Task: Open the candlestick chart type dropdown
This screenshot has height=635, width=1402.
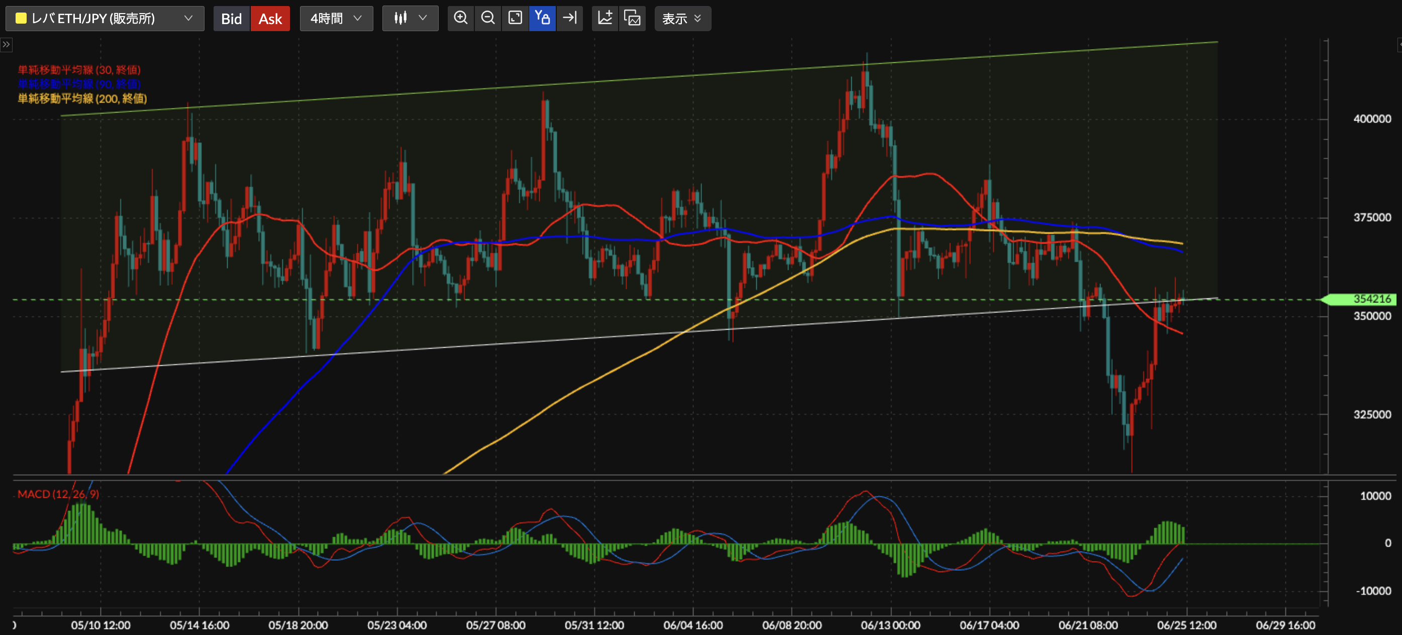Action: tap(410, 19)
